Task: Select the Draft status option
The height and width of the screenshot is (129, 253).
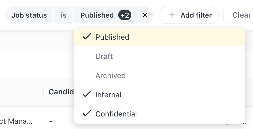Action: point(104,56)
